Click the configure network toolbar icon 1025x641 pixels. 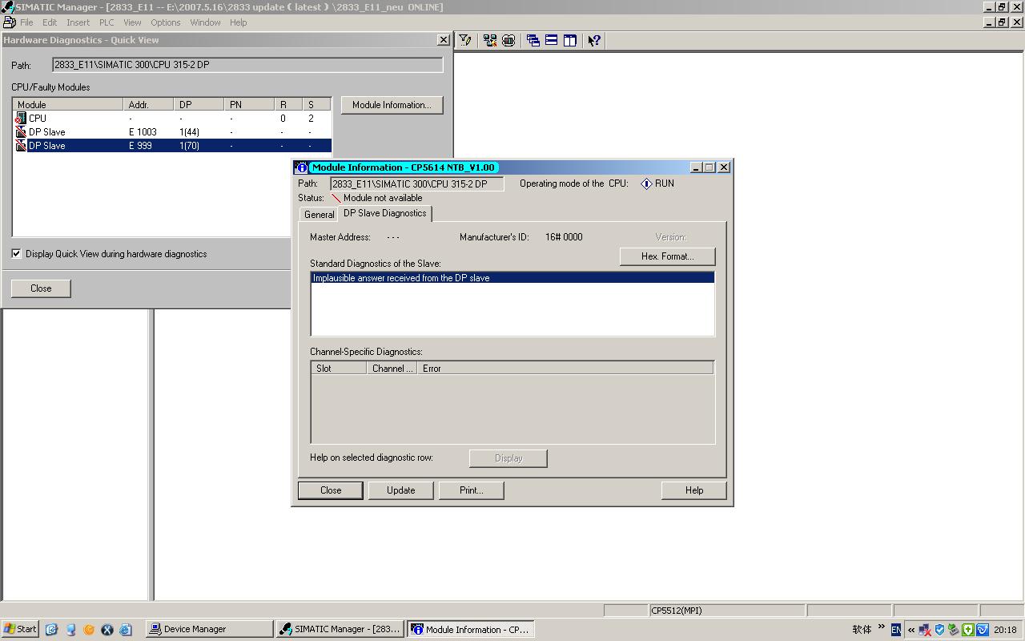(489, 41)
